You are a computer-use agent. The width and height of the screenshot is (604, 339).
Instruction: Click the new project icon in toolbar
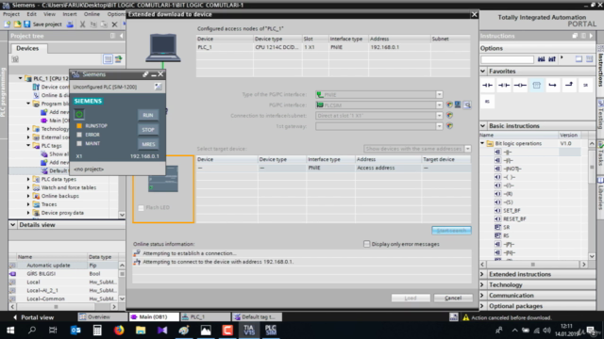pos(8,24)
